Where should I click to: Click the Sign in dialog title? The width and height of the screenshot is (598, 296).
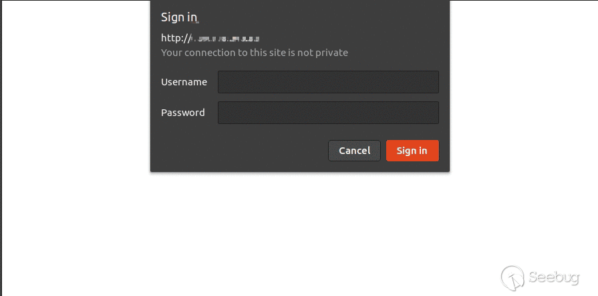pyautogui.click(x=179, y=17)
